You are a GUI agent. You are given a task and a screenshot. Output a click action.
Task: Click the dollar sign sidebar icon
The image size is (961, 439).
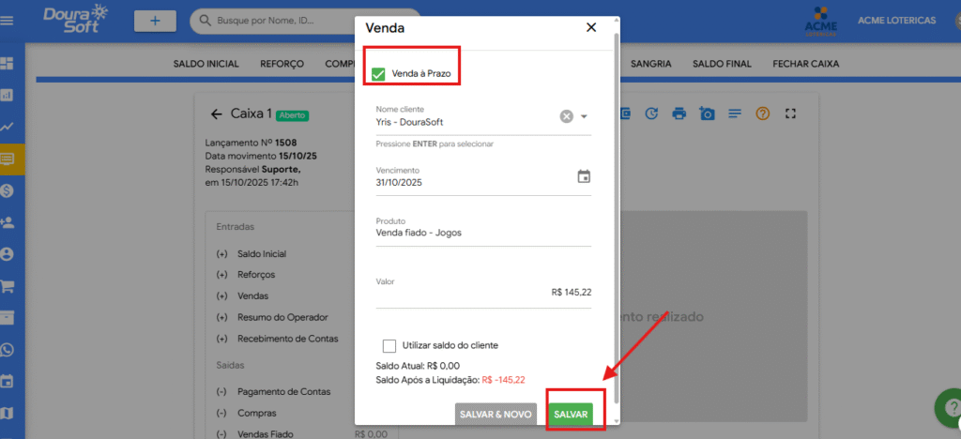(8, 190)
